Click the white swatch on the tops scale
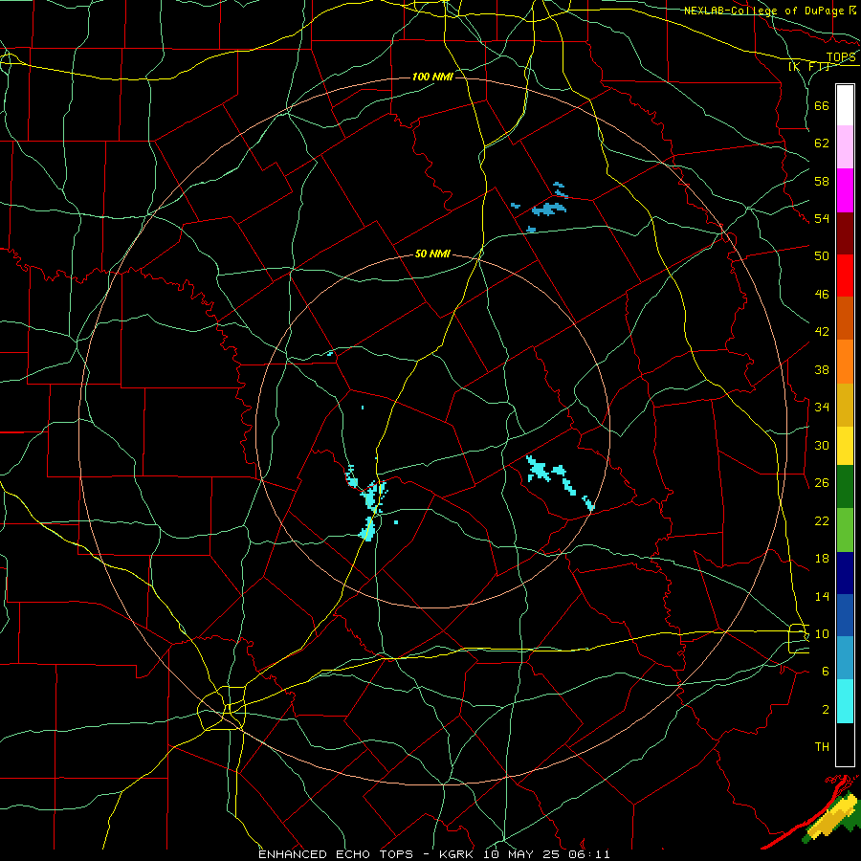 (845, 105)
